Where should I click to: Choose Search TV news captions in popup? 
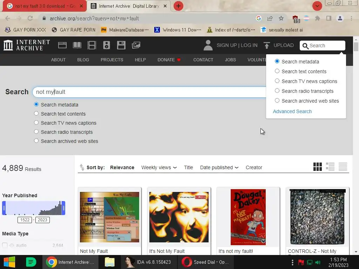point(277,81)
